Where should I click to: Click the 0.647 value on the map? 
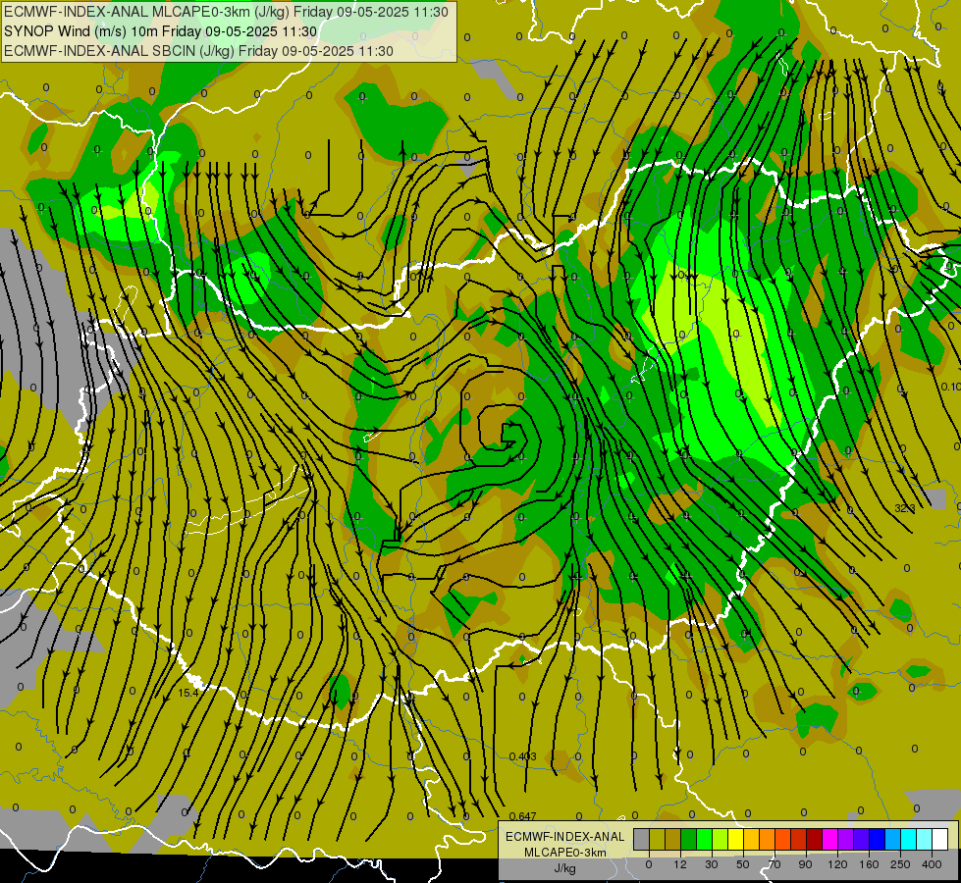pos(523,816)
